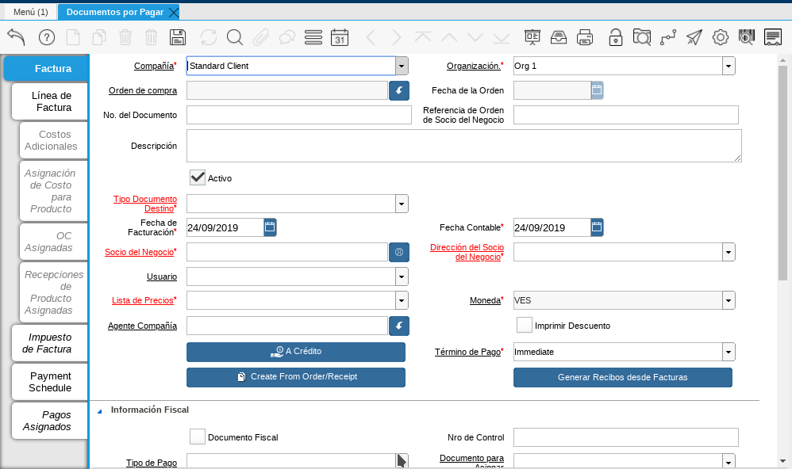Enable the Imprimir Descuento checkbox

tap(525, 326)
